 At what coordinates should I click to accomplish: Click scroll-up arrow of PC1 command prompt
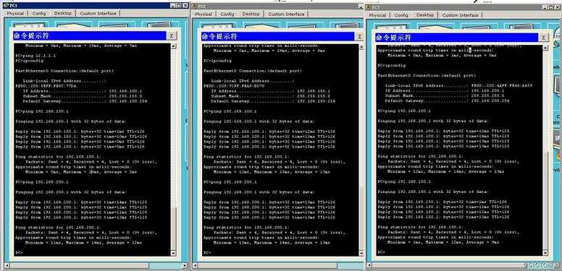(174, 46)
